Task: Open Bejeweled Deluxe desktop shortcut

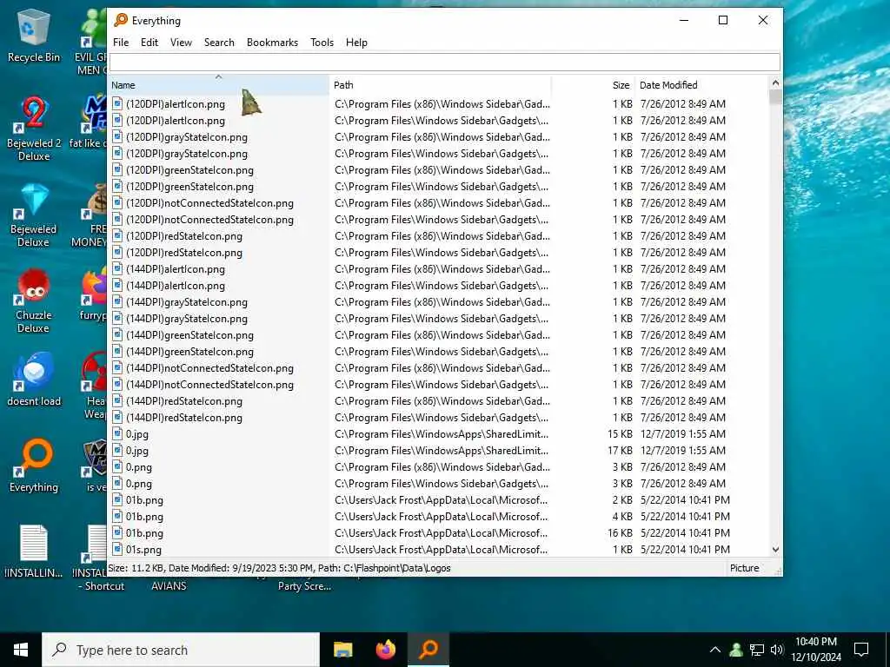Action: (34, 215)
